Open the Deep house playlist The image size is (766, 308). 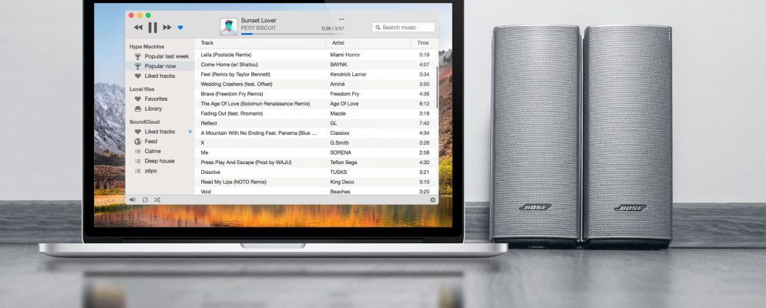point(161,161)
